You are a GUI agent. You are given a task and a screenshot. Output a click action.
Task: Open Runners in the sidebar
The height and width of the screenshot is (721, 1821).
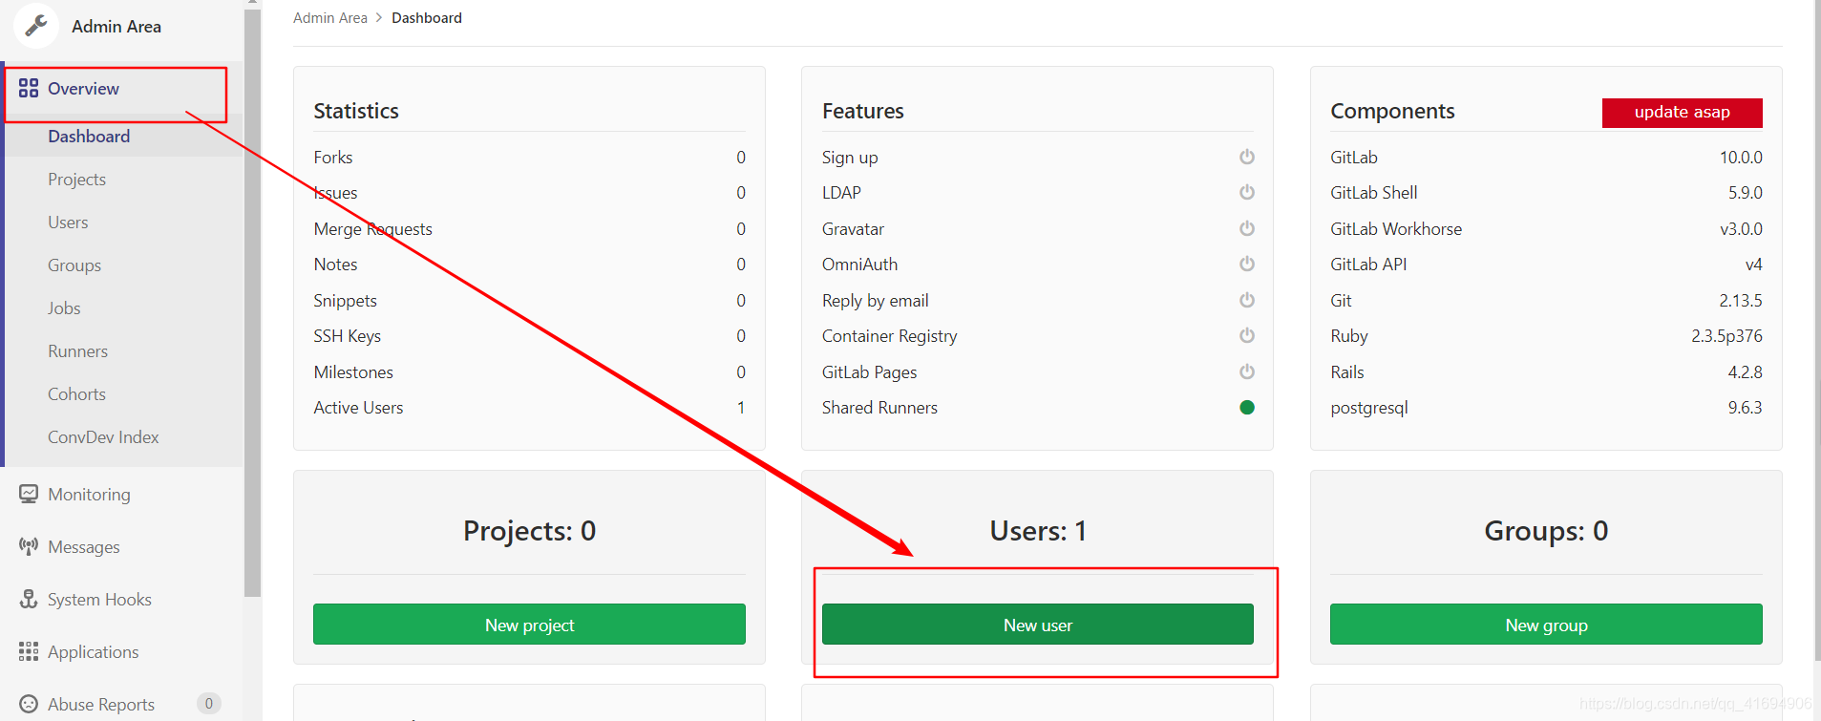pos(77,351)
